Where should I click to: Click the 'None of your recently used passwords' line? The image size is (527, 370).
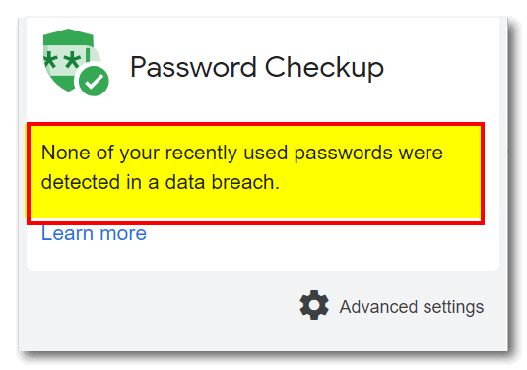pyautogui.click(x=242, y=153)
